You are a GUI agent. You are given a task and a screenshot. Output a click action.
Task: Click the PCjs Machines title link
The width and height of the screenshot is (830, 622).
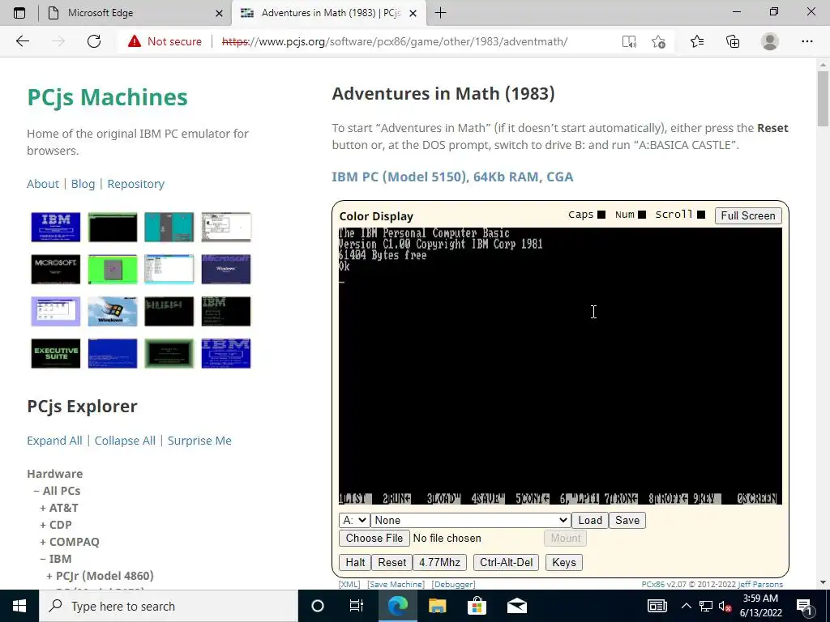click(x=108, y=97)
